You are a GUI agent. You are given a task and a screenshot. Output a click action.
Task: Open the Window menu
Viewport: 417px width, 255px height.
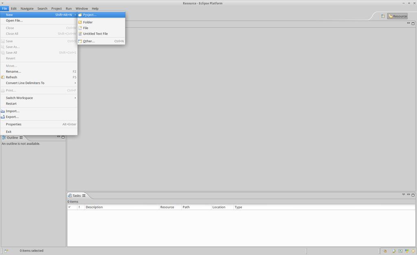[81, 9]
